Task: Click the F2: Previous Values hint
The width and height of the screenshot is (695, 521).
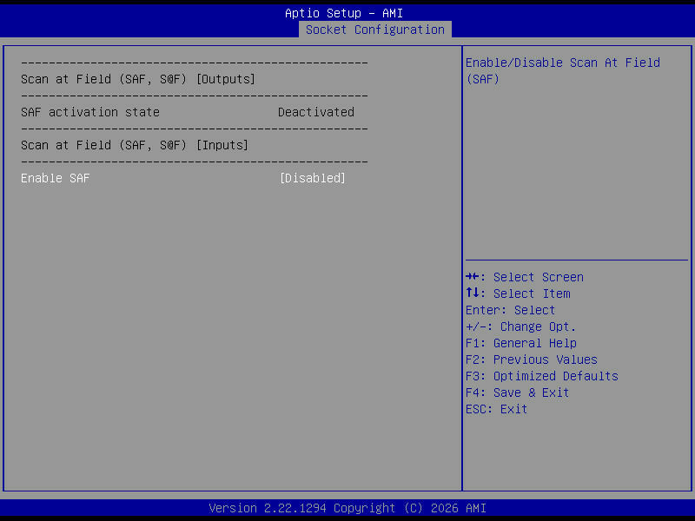Action: pyautogui.click(x=532, y=359)
